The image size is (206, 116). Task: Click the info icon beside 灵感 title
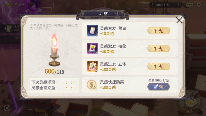pyautogui.click(x=118, y=14)
